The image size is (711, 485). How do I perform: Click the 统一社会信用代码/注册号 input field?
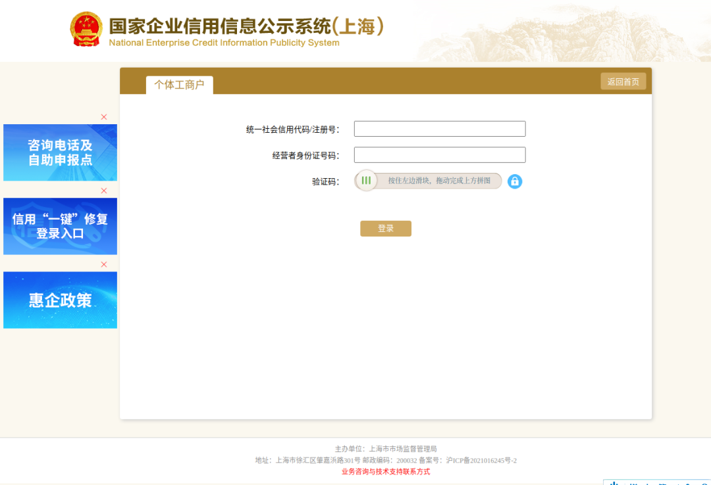(x=439, y=128)
